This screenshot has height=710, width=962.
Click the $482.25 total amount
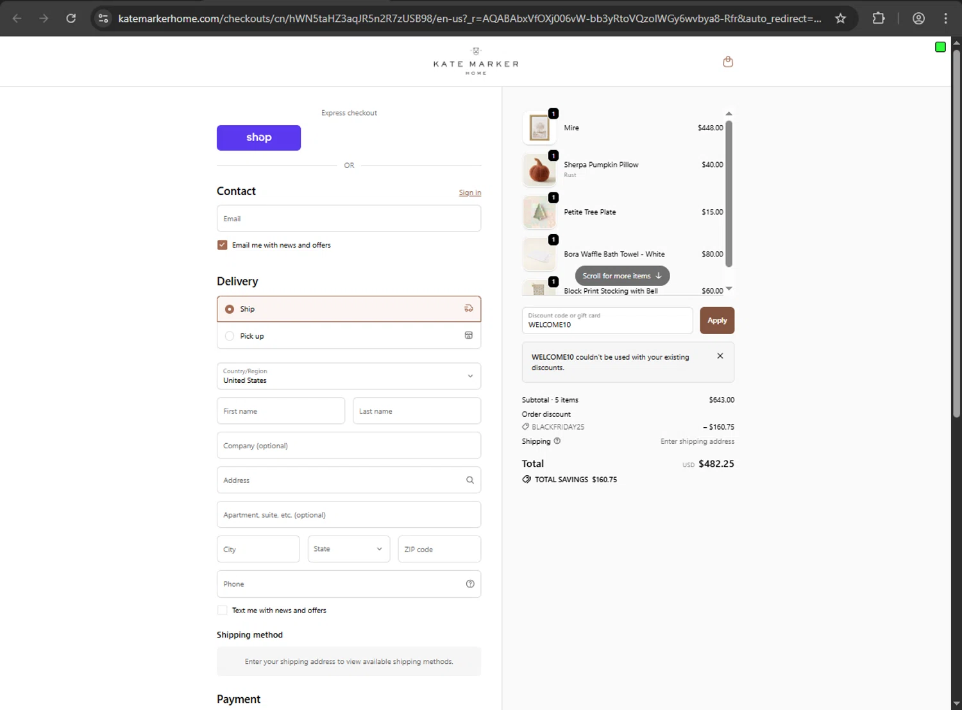(x=716, y=464)
